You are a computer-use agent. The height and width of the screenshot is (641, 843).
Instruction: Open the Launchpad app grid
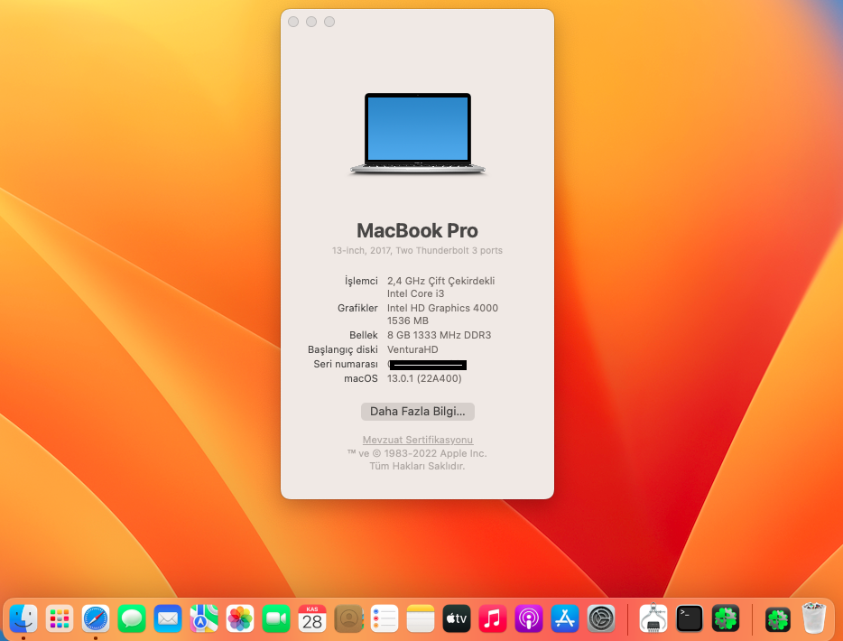tap(60, 618)
